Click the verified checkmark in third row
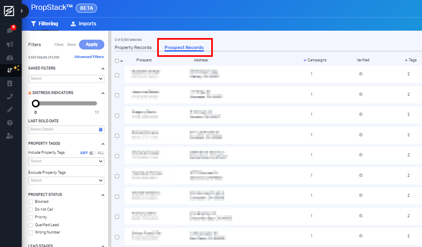Image resolution: width=422 pixels, height=247 pixels. [x=361, y=114]
